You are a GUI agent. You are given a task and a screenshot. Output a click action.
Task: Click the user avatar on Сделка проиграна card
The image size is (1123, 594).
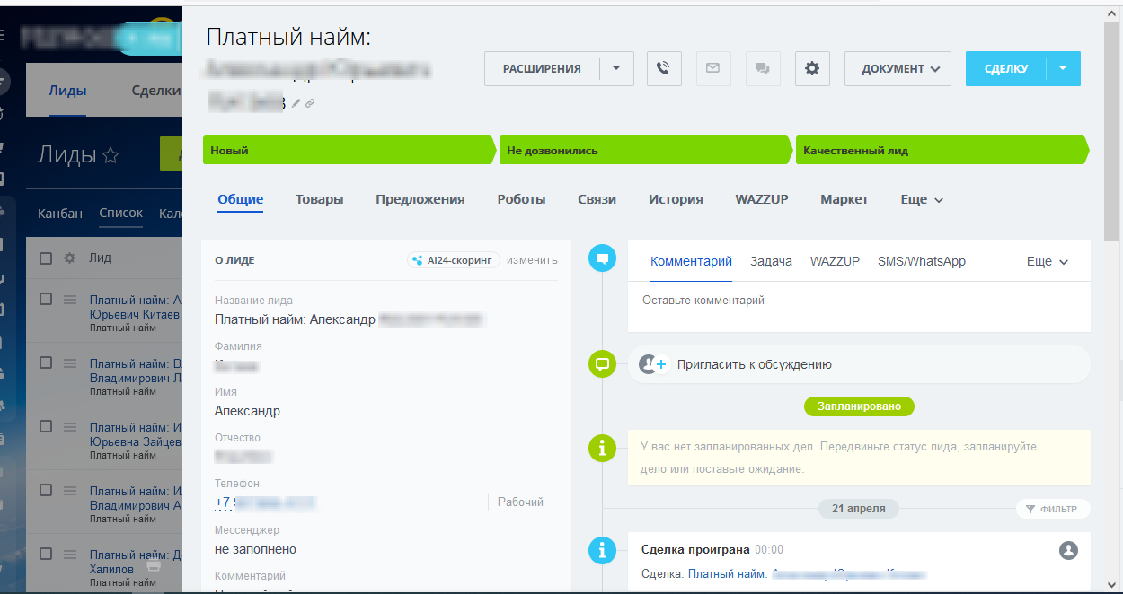[1068, 550]
